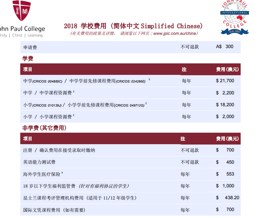Click the '费用(澳元)' header in the 学费 table

point(227,69)
